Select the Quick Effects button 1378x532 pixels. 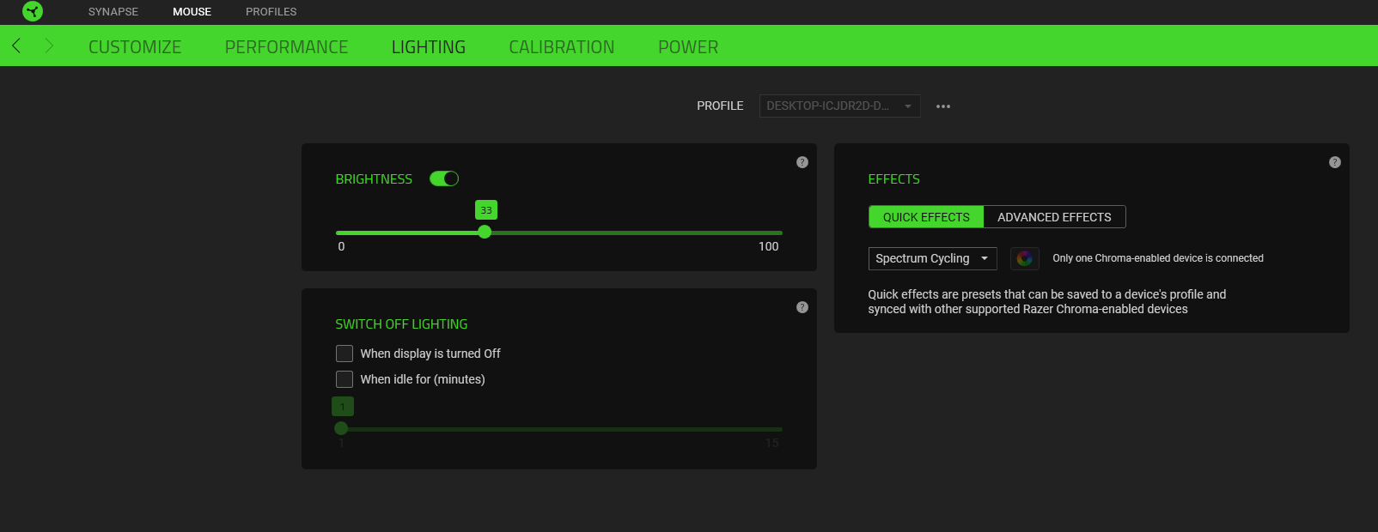coord(926,217)
